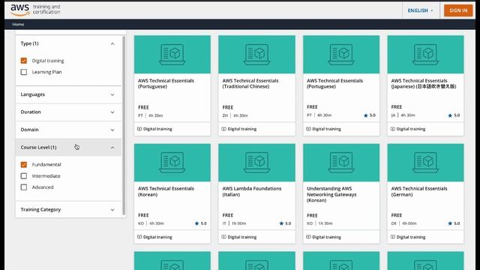
Task: Uncheck the Digital training checkbox
Action: click(x=24, y=61)
